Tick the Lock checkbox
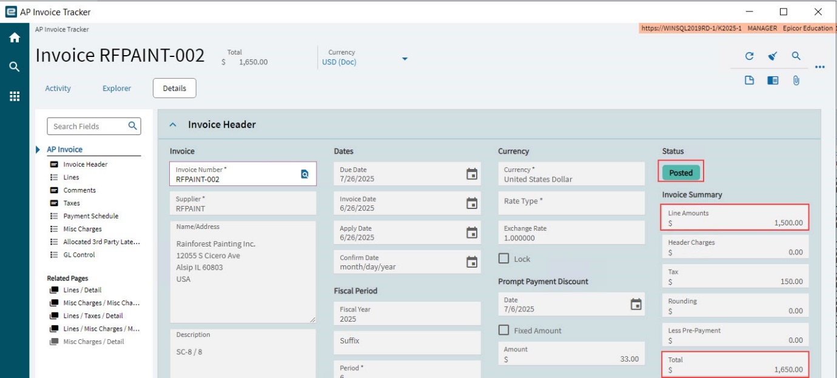The width and height of the screenshot is (837, 378). pos(503,259)
